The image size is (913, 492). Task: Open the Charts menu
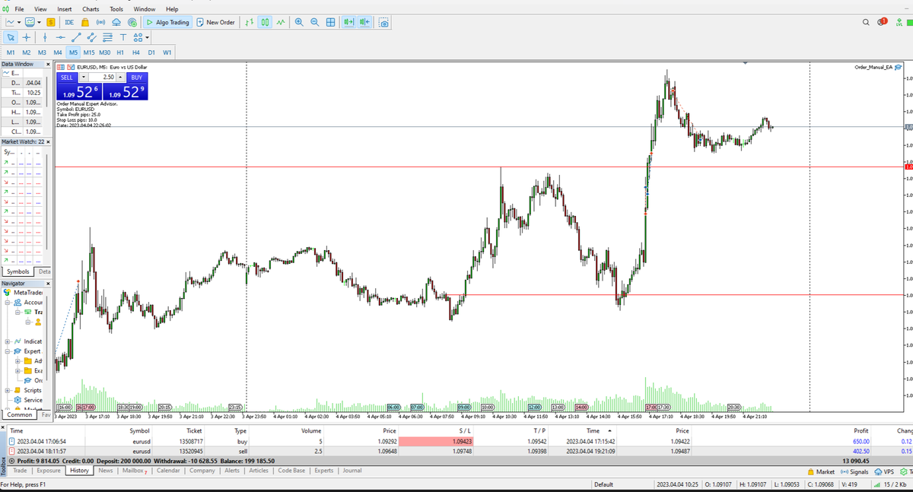click(x=91, y=8)
